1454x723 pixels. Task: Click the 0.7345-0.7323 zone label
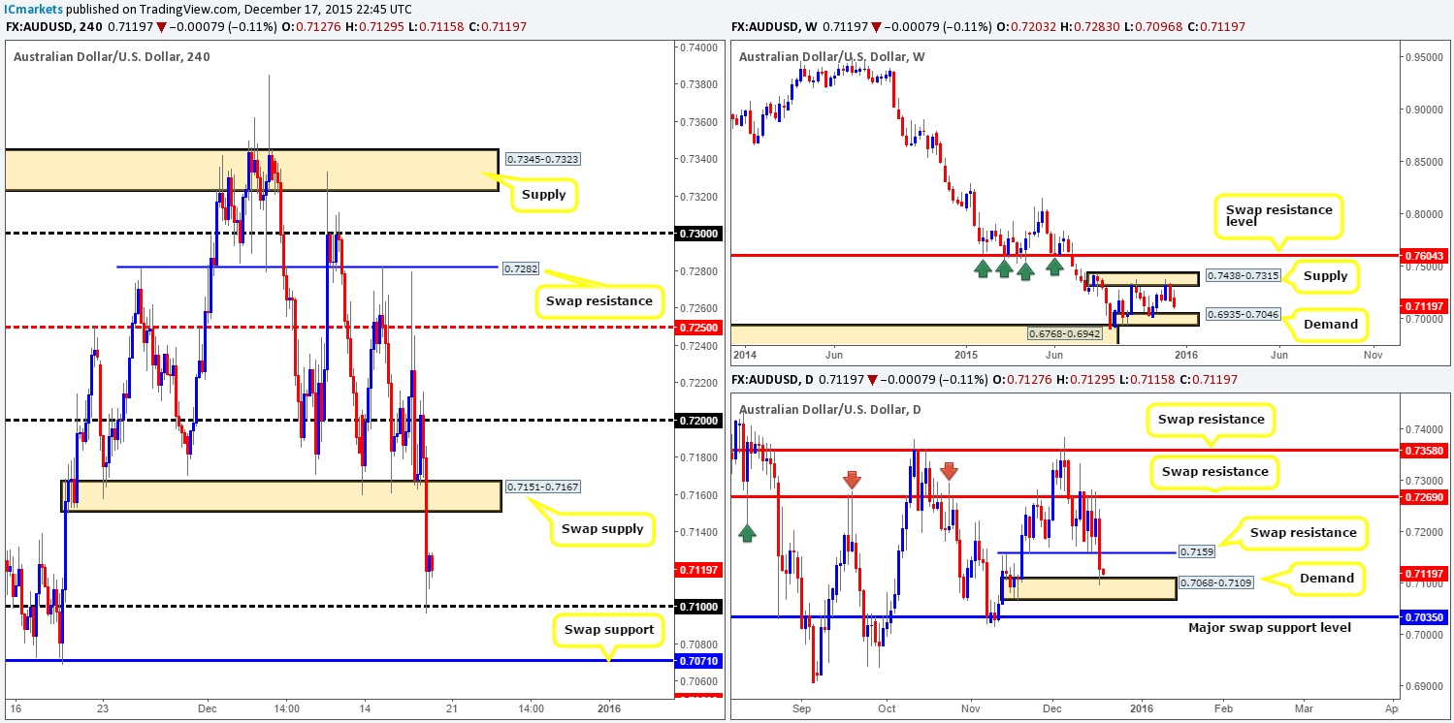542,158
